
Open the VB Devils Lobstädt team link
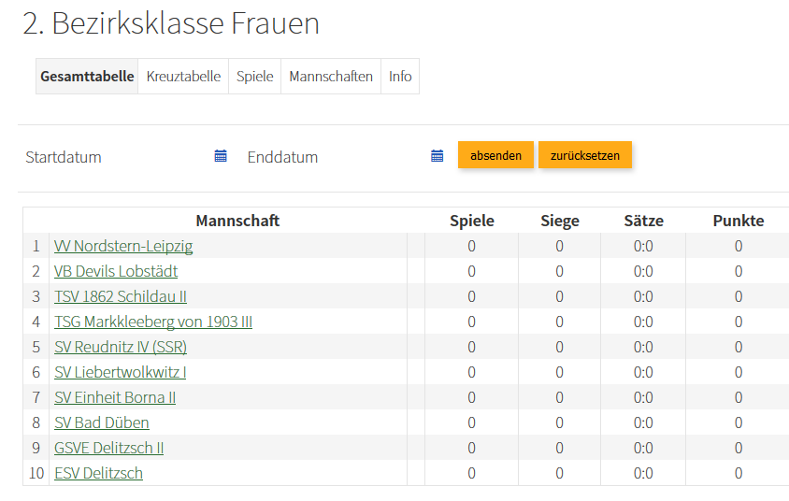[116, 272]
